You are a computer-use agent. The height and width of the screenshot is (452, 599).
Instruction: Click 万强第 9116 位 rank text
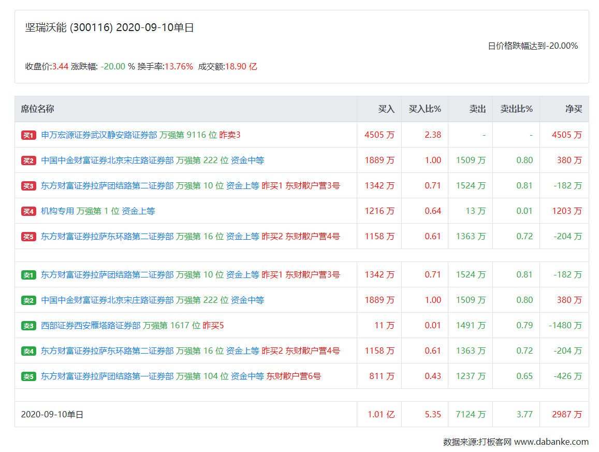click(188, 135)
